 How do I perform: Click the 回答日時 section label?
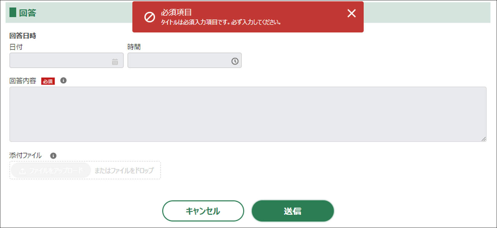23,36
